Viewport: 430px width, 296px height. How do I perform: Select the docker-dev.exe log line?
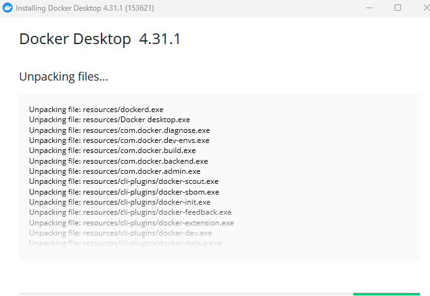point(120,233)
